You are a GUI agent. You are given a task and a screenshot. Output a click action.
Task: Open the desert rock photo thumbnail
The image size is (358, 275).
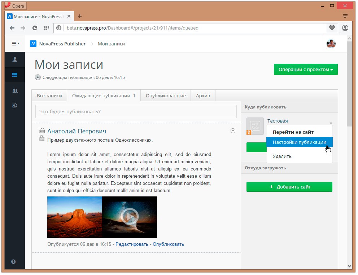(75, 217)
